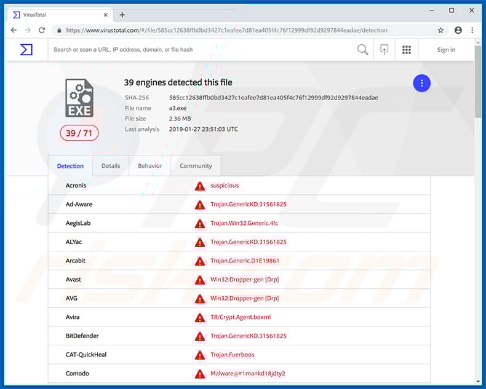Open the Chrome three-dot menu
This screenshot has height=389, width=486.
472,30
